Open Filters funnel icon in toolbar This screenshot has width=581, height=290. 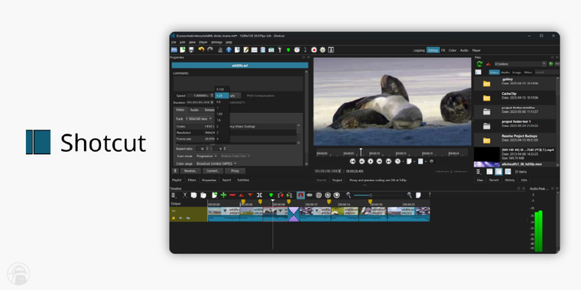(280, 50)
